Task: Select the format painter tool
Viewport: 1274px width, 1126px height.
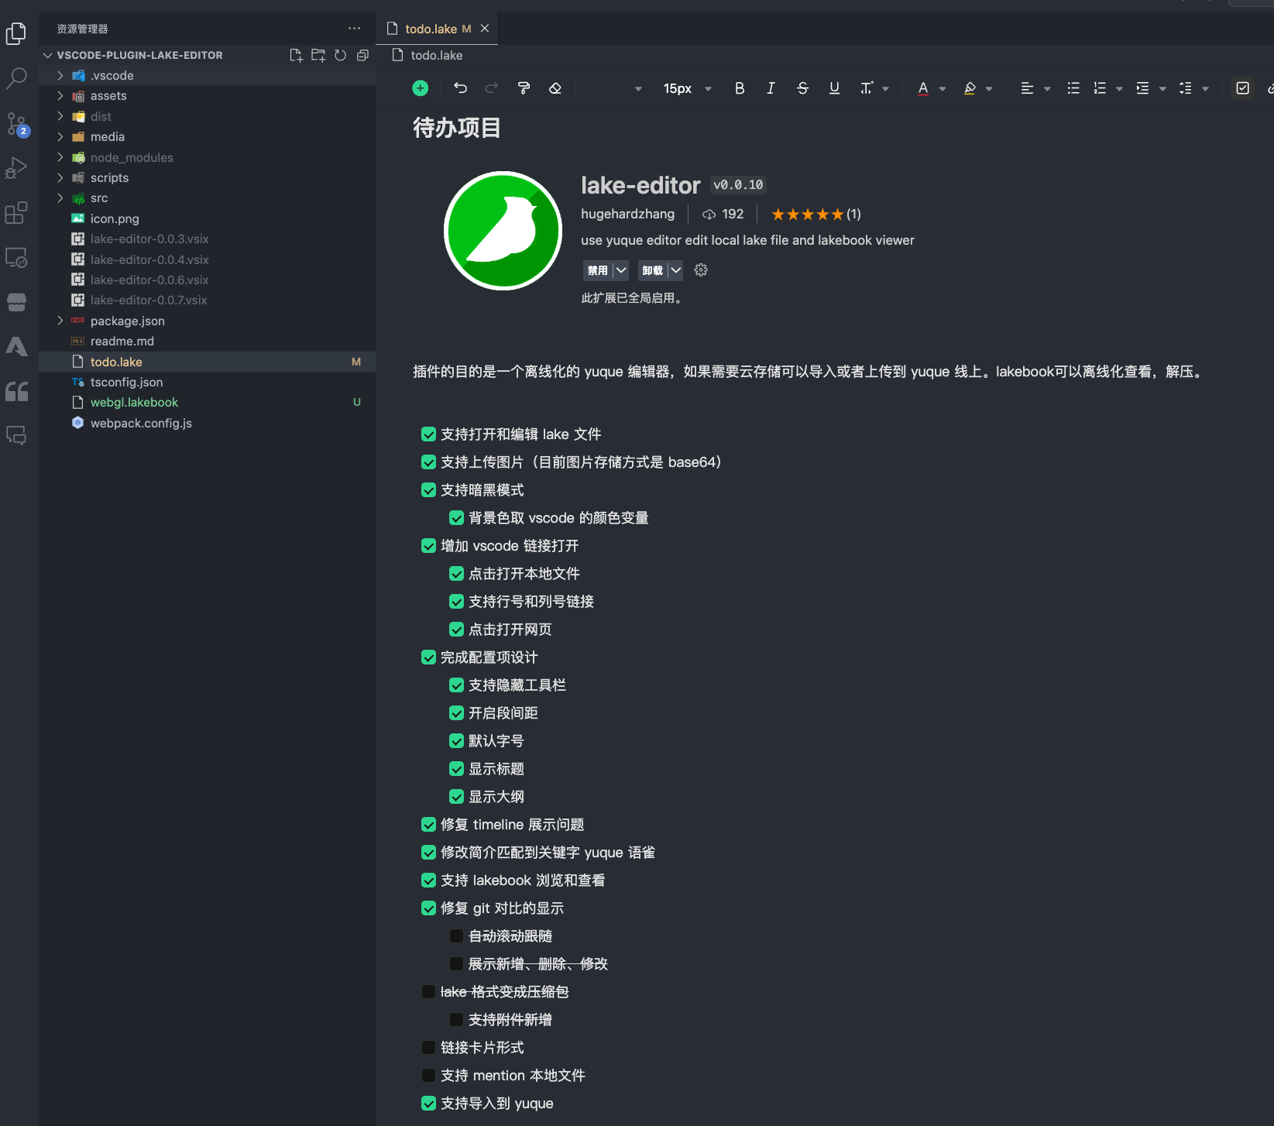Action: [524, 88]
